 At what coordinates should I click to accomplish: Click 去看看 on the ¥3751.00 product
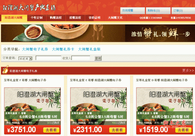coord(51,130)
